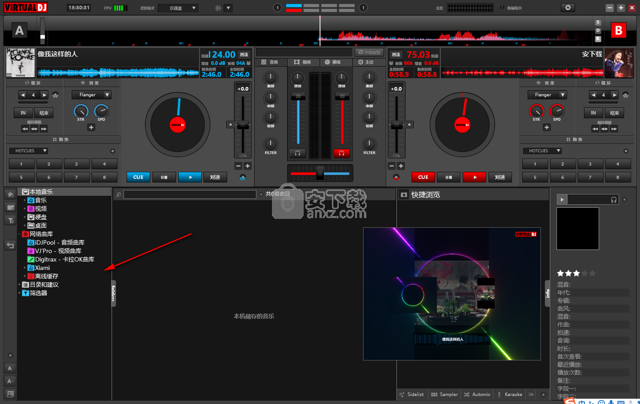This screenshot has width=640, height=404.
Task: Click the favorites star sidebar icon
Action: pyautogui.click(x=10, y=194)
